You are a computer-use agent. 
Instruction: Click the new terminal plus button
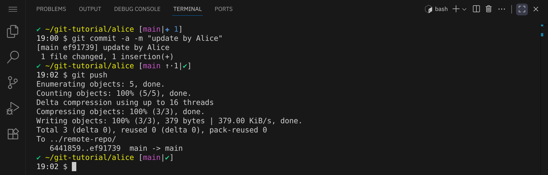point(456,9)
